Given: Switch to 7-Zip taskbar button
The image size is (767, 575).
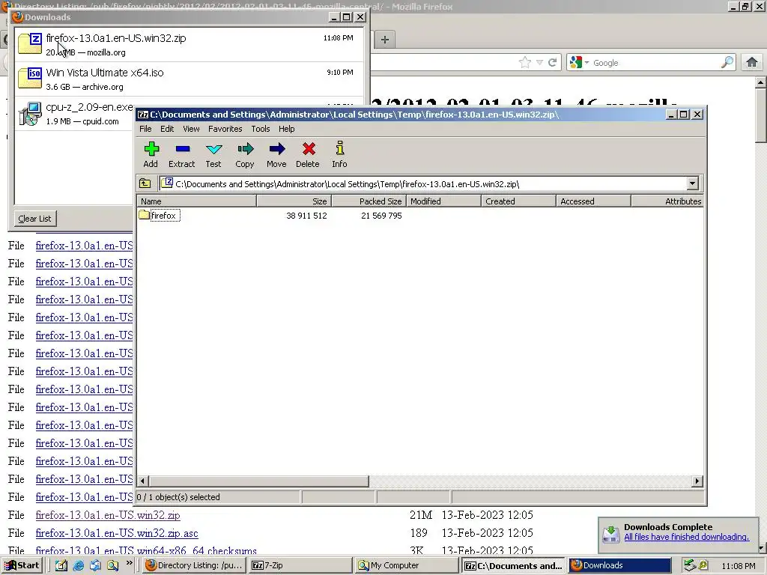Looking at the screenshot, I should (300, 565).
